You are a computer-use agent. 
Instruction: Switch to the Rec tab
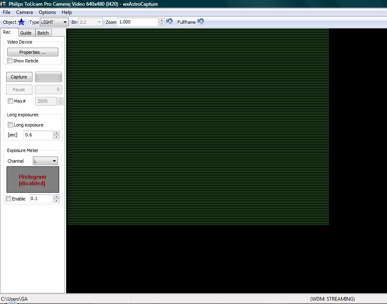point(9,32)
